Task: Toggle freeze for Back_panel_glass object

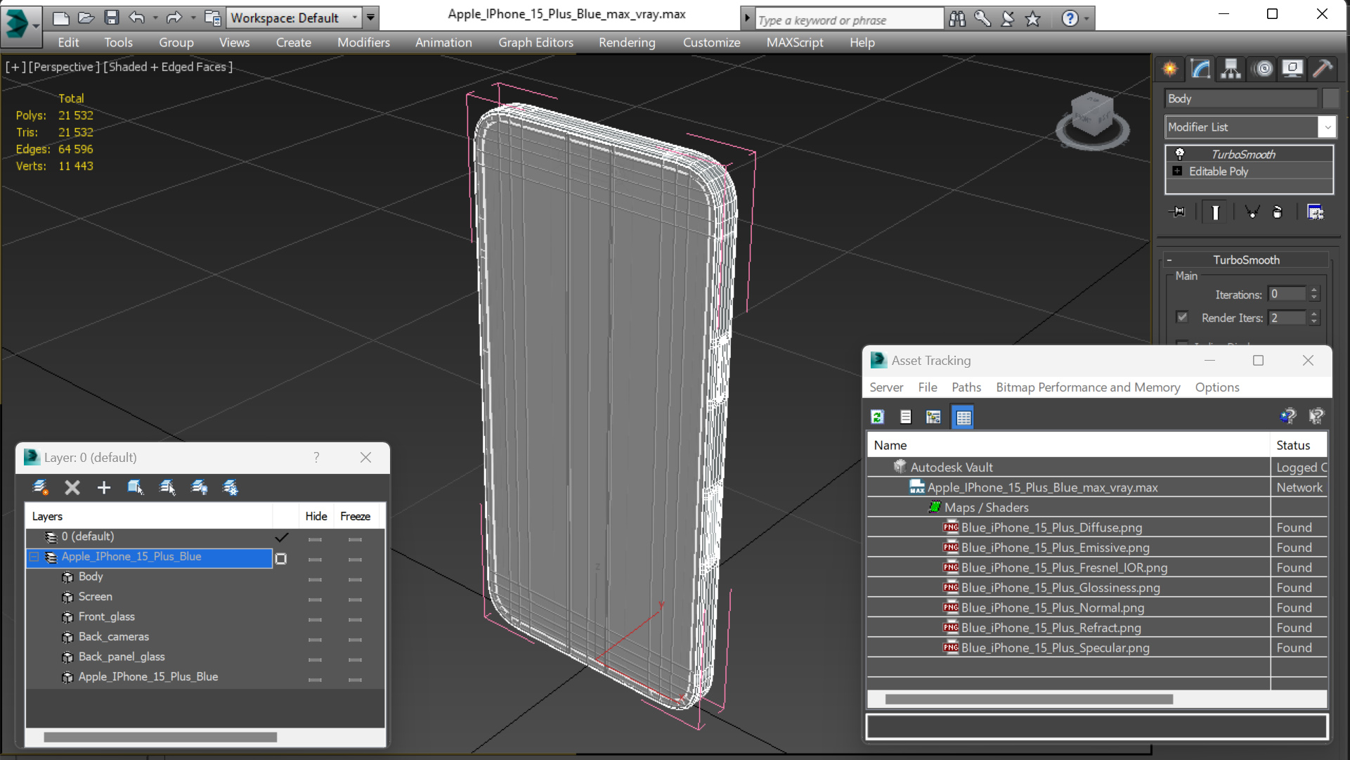Action: (x=355, y=659)
